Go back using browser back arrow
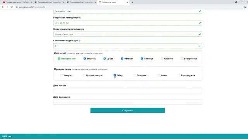This screenshot has width=248, height=139. 3,7
